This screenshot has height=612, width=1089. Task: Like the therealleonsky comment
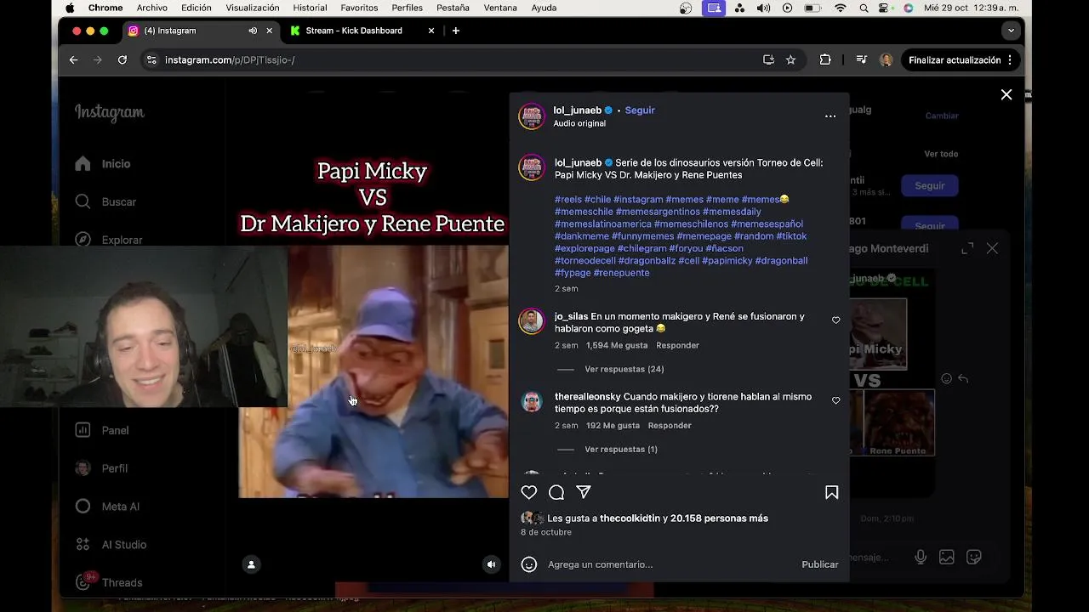coord(835,400)
